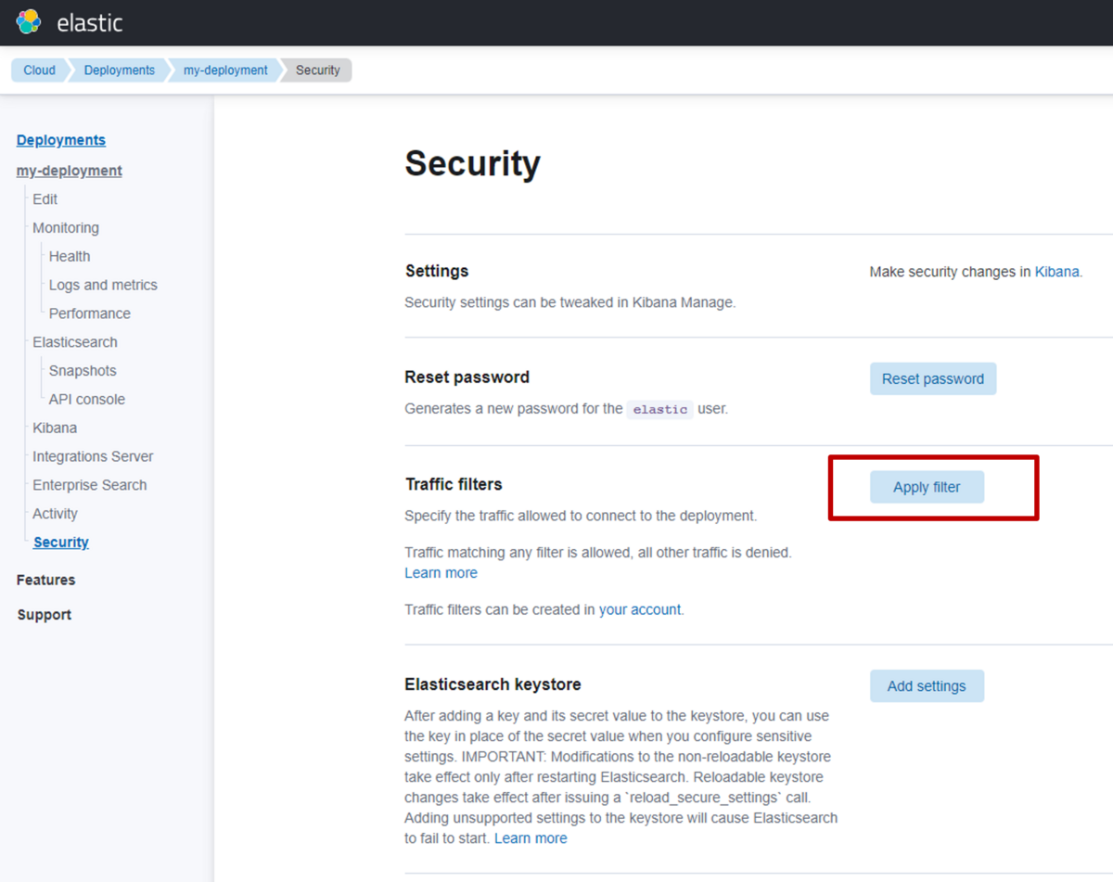
Task: Open Logs and metrics page
Action: point(103,286)
